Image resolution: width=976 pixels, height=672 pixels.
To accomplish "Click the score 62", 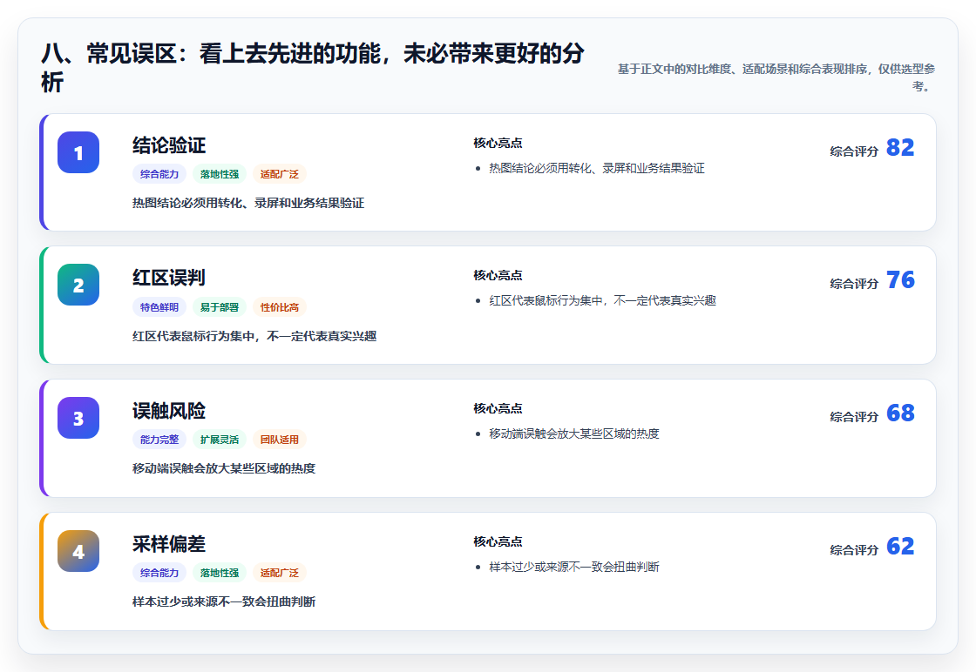I will coord(900,546).
